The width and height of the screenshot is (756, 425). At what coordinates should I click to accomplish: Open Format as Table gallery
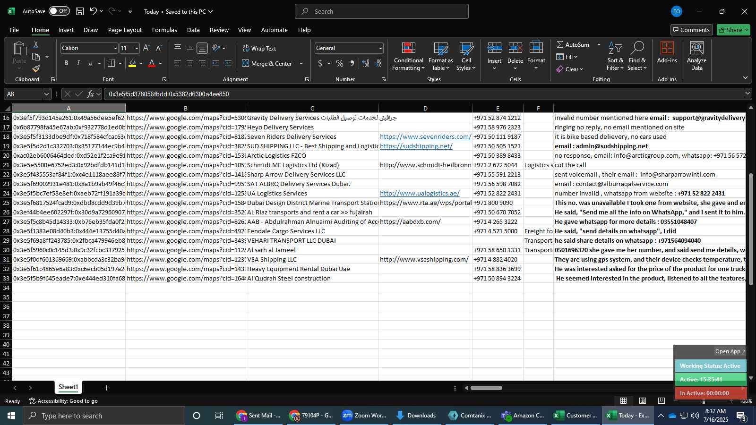tap(440, 57)
